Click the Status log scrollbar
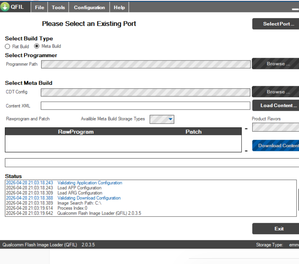This screenshot has height=264, width=299. pyautogui.click(x=298, y=200)
